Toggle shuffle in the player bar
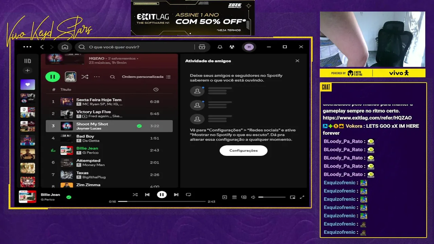The height and width of the screenshot is (244, 434). point(135,195)
